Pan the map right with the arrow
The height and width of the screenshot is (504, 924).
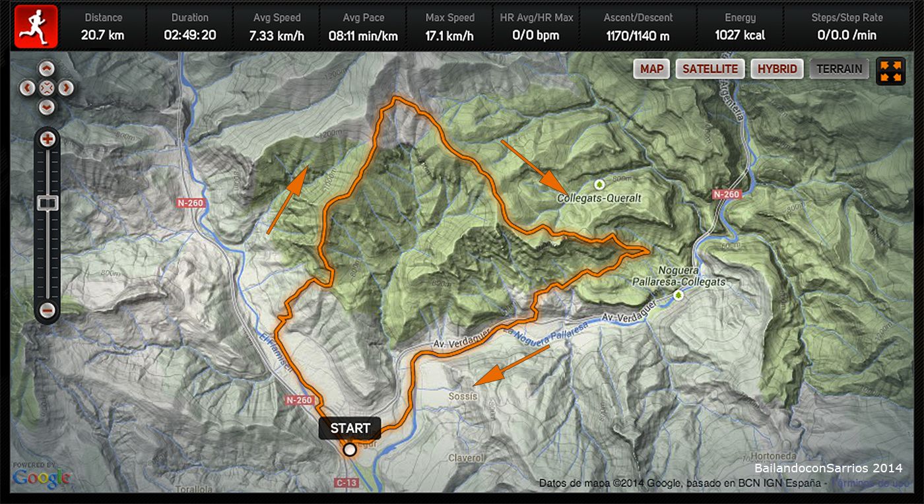(x=66, y=87)
